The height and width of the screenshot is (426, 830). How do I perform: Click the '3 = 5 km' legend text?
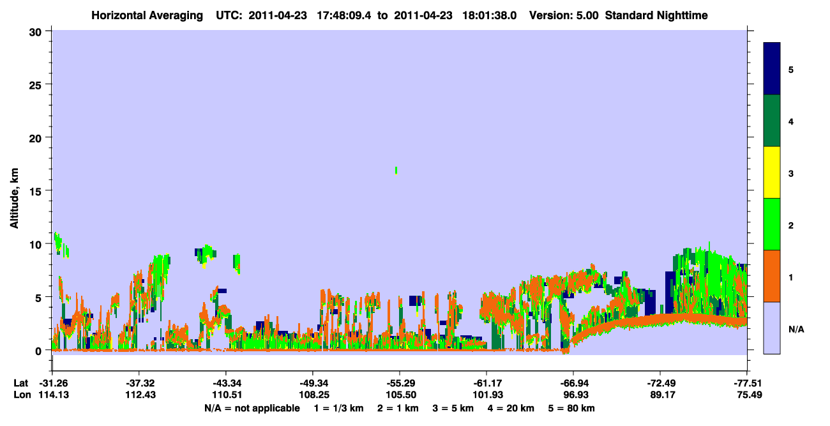click(454, 408)
